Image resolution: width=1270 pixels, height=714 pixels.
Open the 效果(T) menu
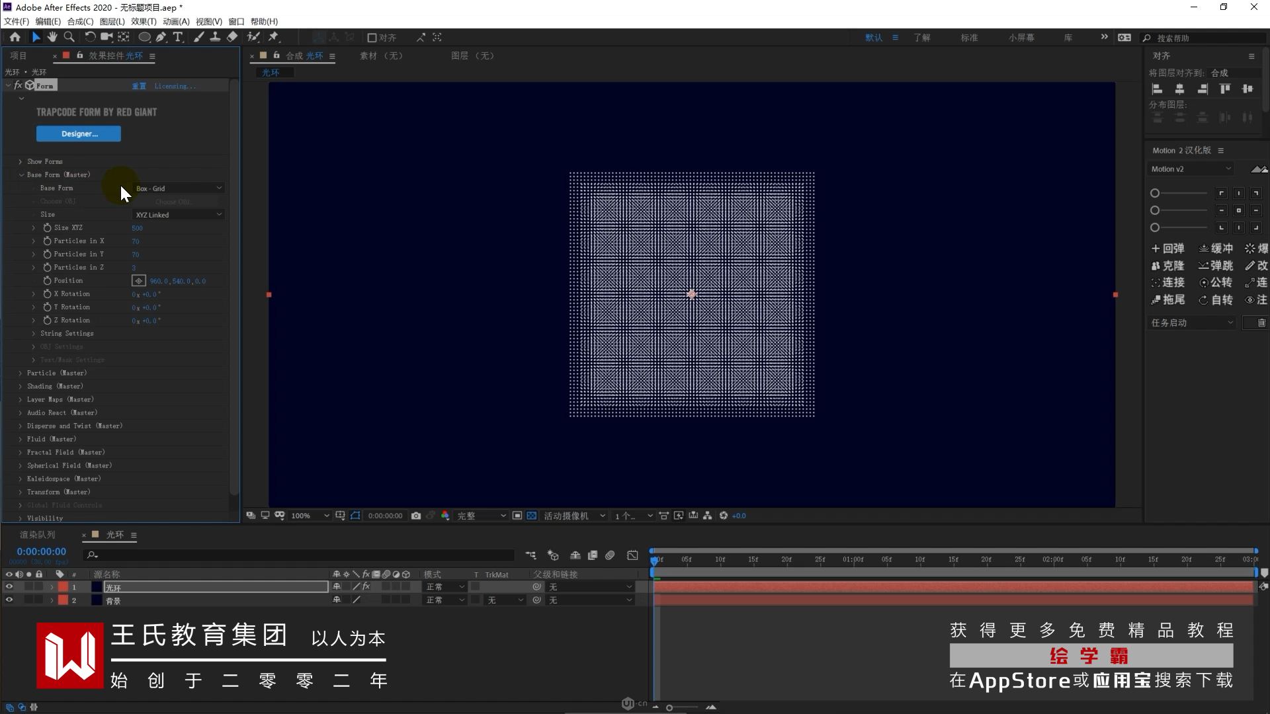point(143,21)
